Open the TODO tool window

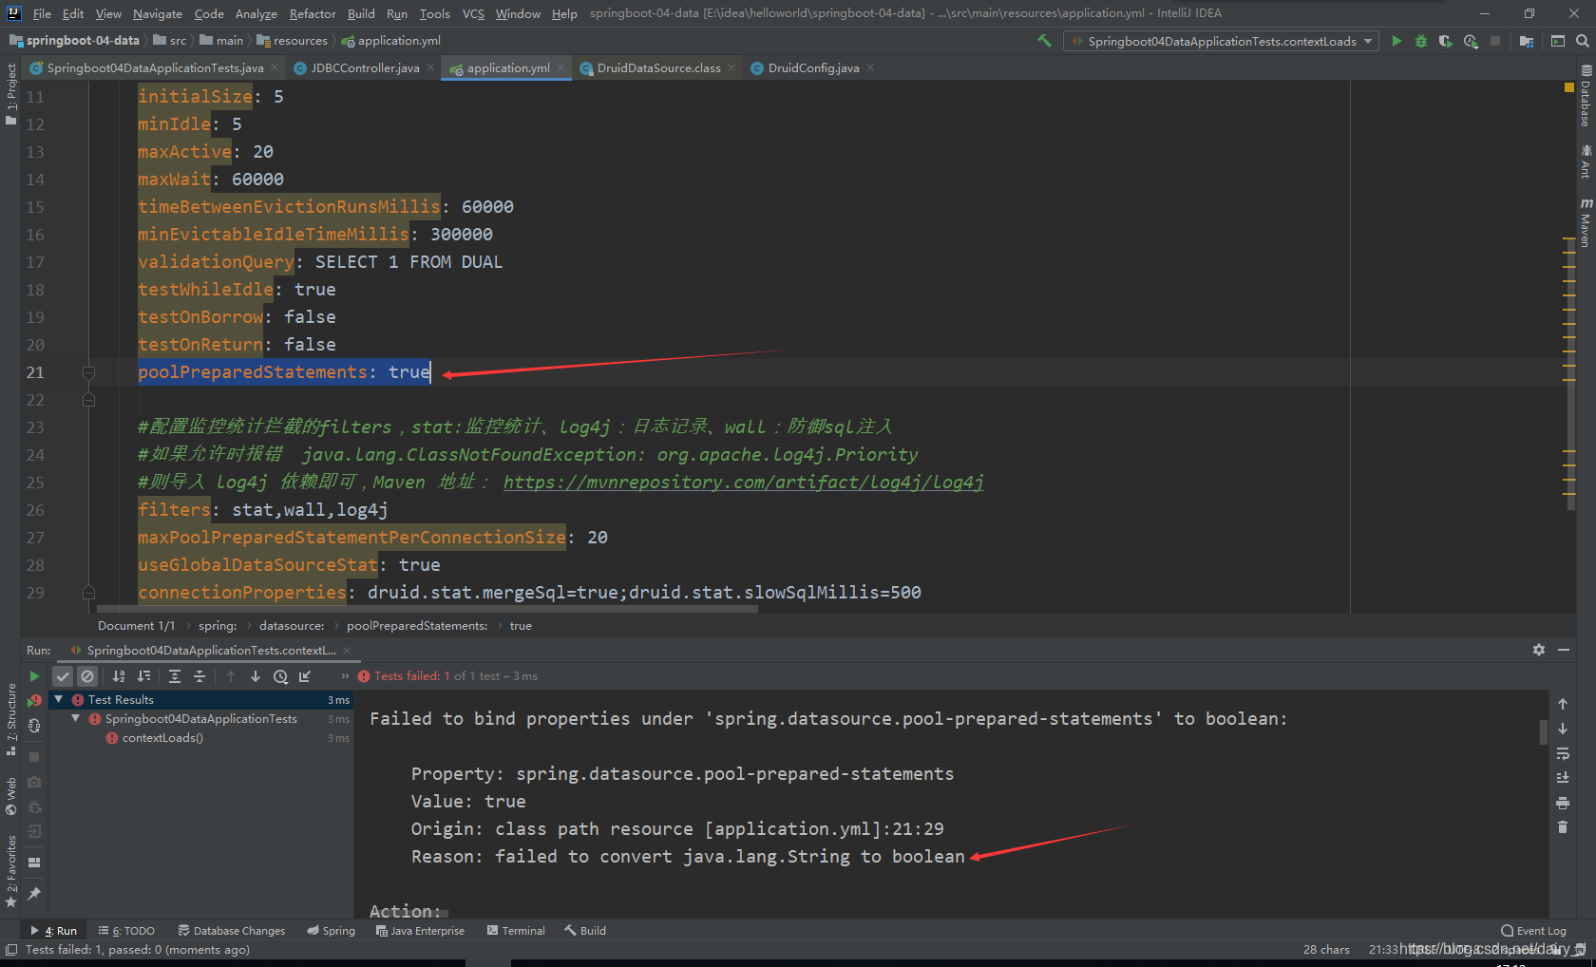(x=126, y=931)
